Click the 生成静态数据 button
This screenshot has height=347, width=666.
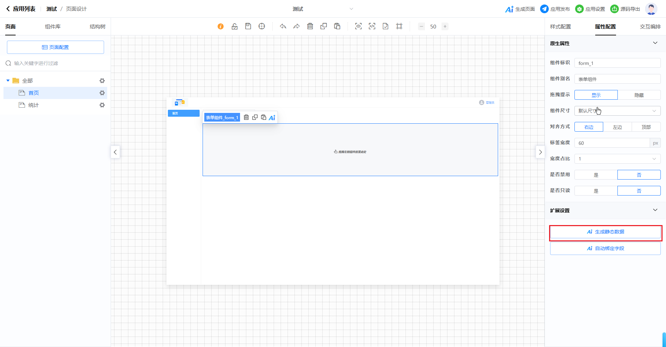(605, 232)
